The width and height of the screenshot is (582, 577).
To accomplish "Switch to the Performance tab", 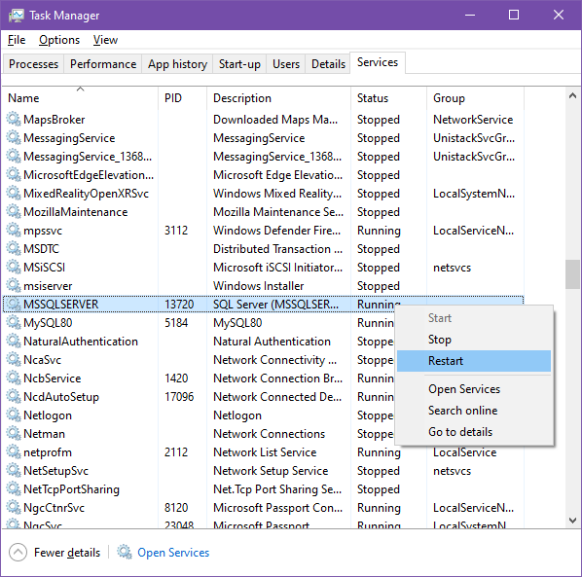I will (103, 64).
